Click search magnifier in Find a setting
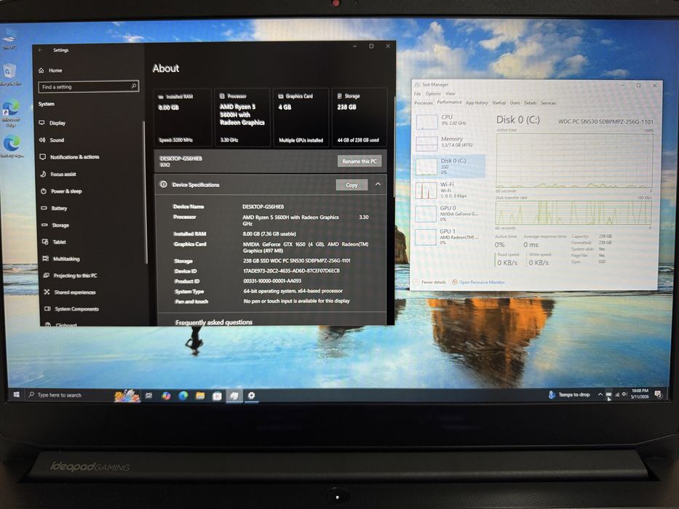This screenshot has height=509, width=679. tap(134, 87)
